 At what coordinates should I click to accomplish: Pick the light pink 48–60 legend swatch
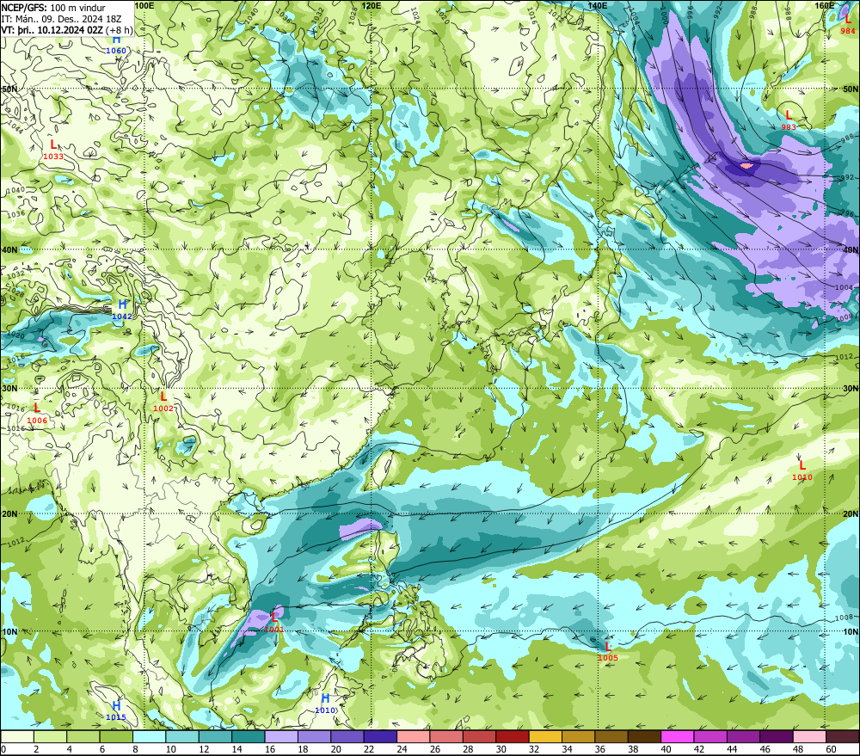(x=809, y=736)
